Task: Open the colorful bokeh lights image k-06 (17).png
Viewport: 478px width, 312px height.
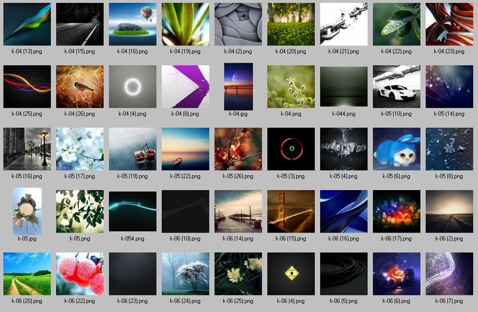Action: (x=396, y=211)
